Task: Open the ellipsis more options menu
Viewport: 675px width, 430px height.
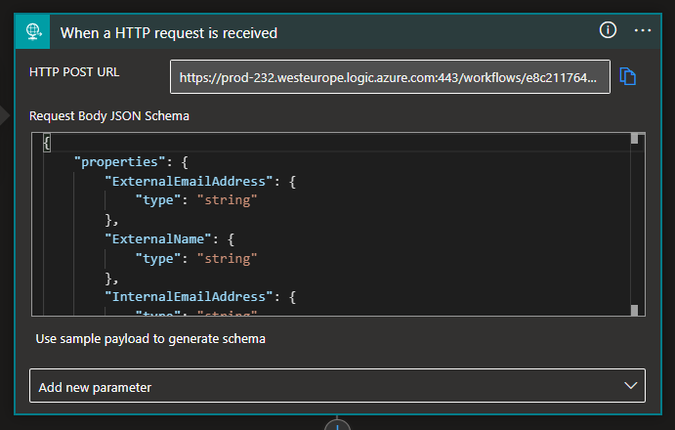Action: pos(642,30)
